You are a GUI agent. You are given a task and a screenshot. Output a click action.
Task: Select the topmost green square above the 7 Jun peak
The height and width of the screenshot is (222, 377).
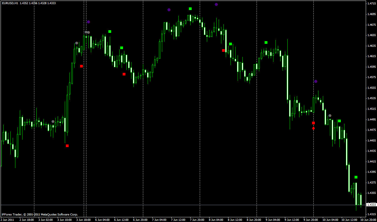point(190,9)
